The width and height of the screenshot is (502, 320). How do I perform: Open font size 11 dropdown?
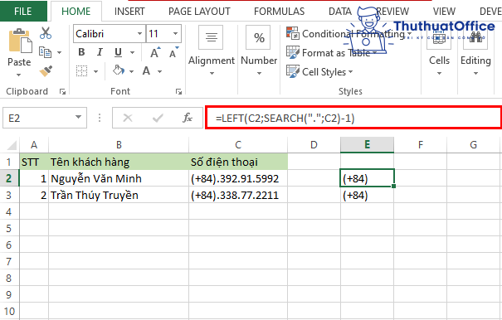(x=175, y=34)
